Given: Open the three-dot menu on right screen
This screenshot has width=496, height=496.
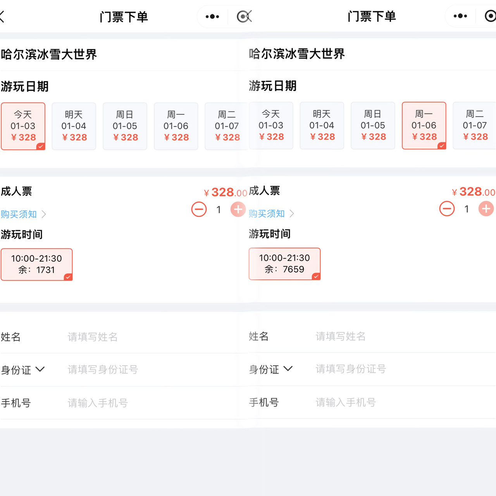Looking at the screenshot, I should [460, 16].
